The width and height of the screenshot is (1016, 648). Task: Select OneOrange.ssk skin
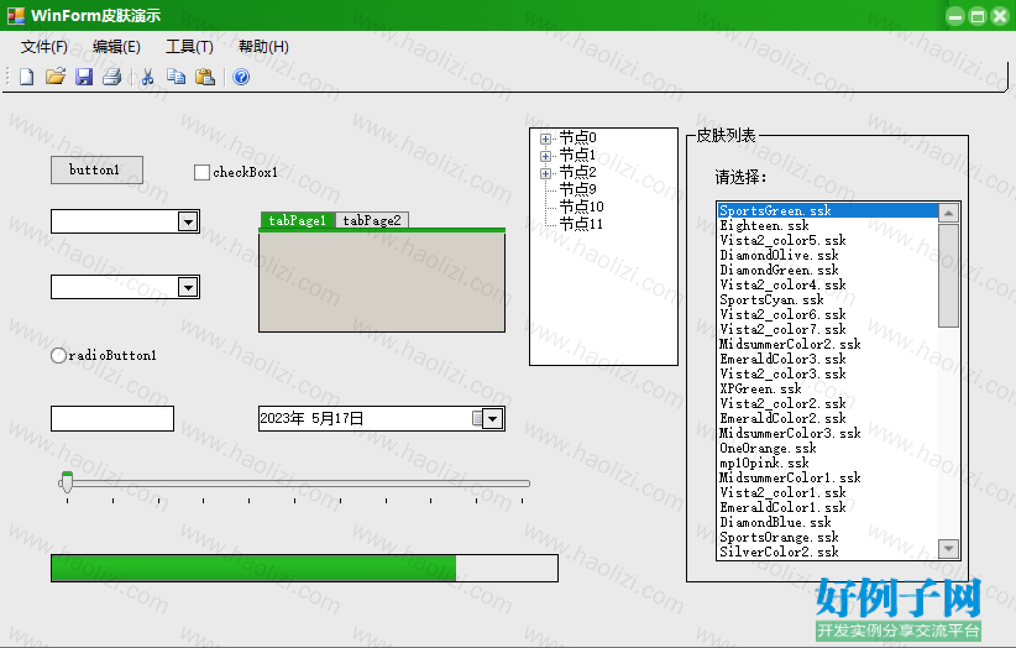click(x=828, y=448)
